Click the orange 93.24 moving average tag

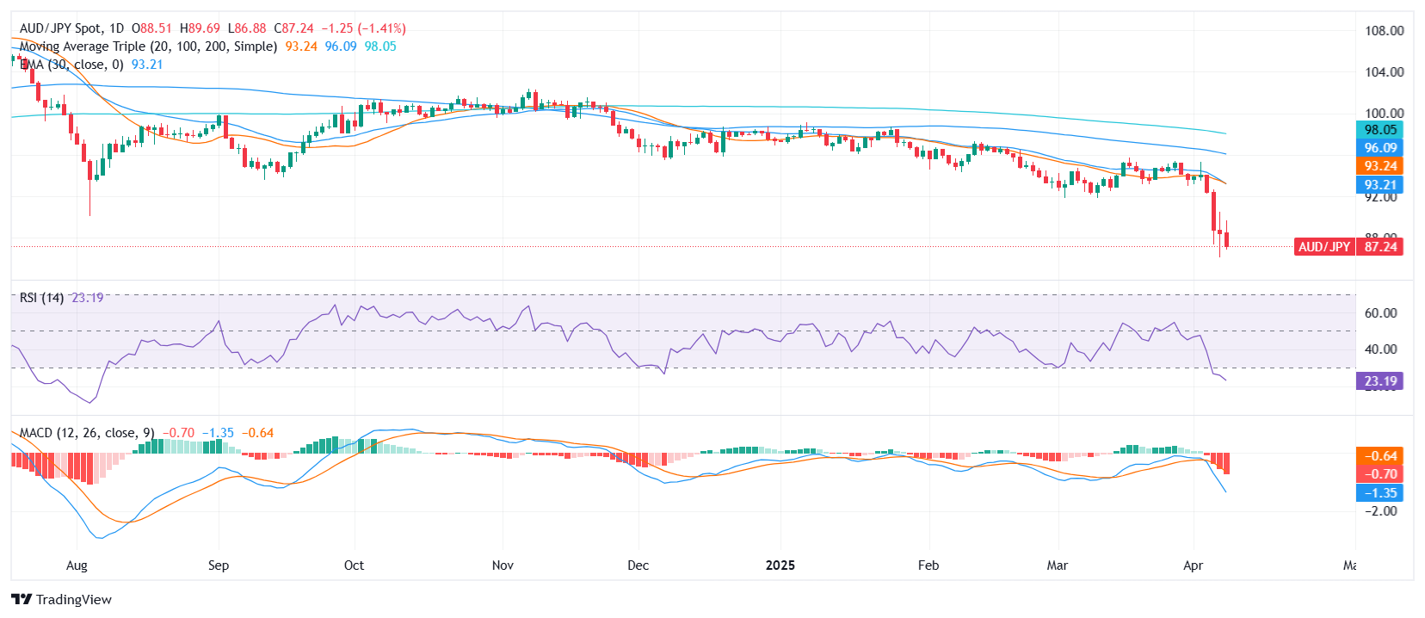point(1379,166)
